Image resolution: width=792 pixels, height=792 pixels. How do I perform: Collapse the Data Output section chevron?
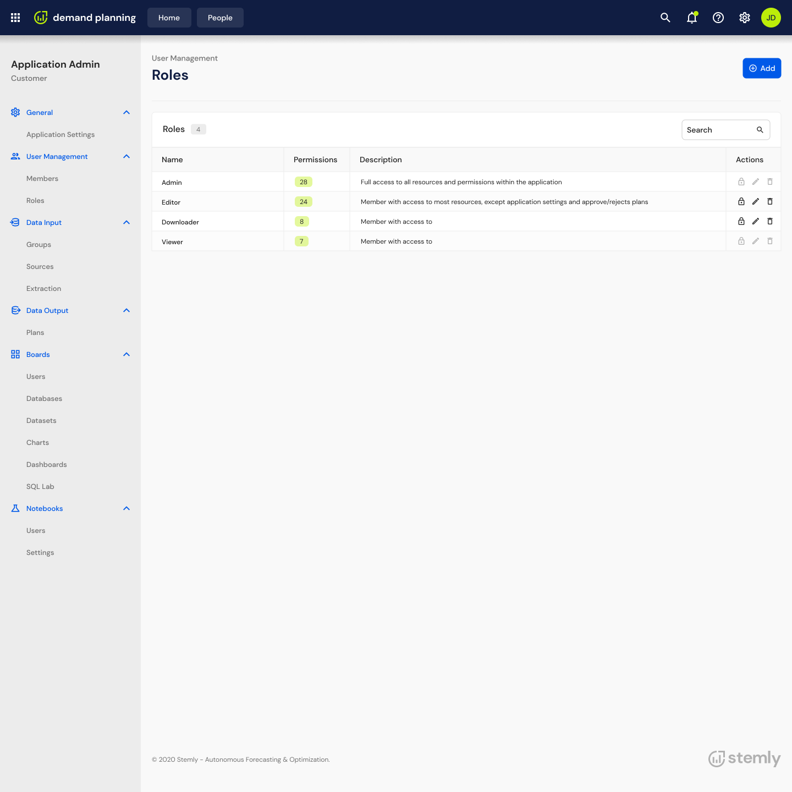pyautogui.click(x=127, y=310)
